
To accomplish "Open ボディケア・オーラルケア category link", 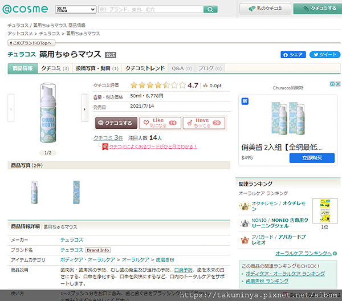I will [88, 260].
